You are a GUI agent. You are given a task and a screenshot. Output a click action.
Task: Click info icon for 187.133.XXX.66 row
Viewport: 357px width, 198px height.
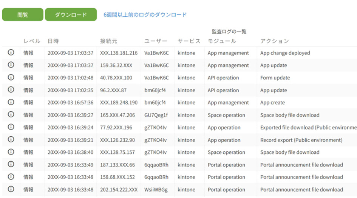click(x=11, y=164)
